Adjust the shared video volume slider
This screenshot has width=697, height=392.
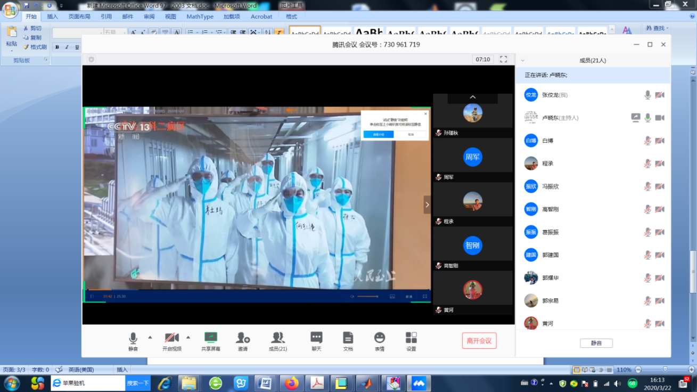[x=367, y=296]
